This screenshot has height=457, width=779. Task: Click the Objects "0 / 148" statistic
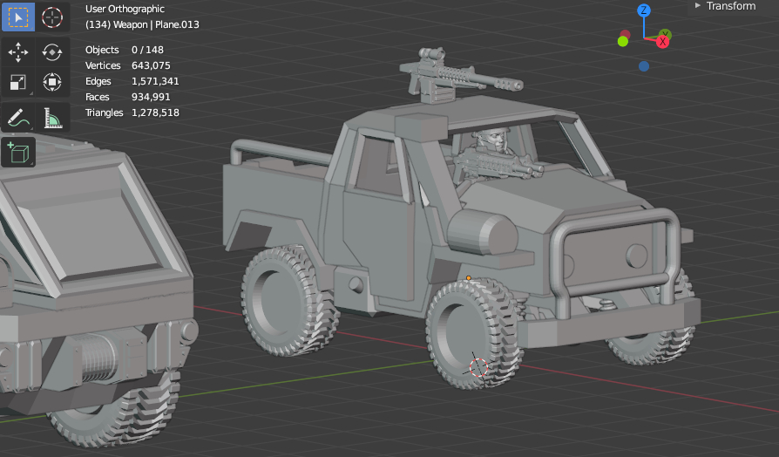click(x=147, y=50)
